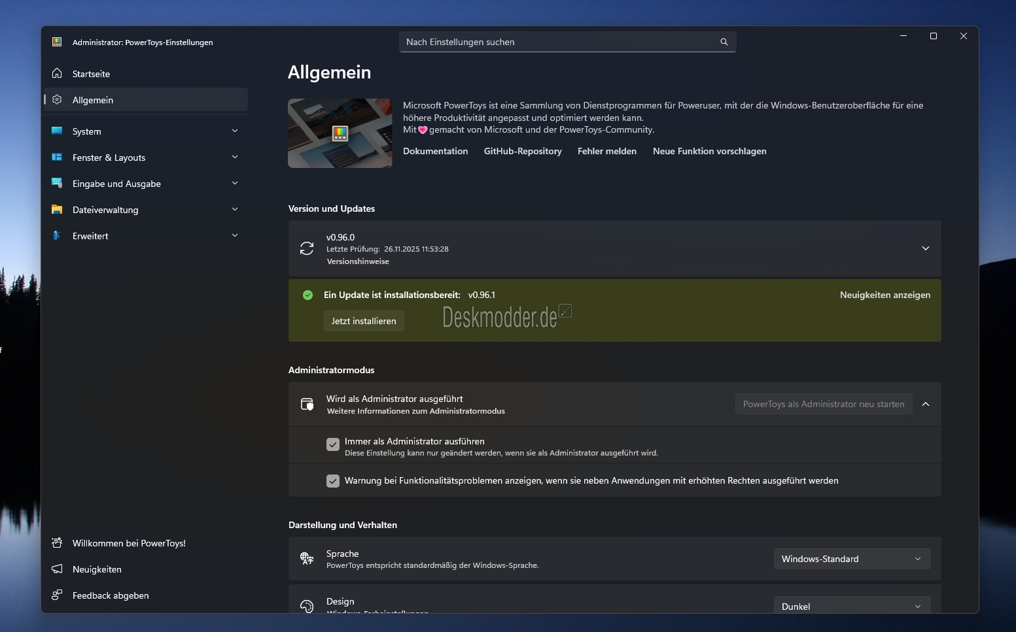This screenshot has width=1016, height=632.
Task: Expand Fenster & Layouts in sidebar
Action: tap(235, 158)
